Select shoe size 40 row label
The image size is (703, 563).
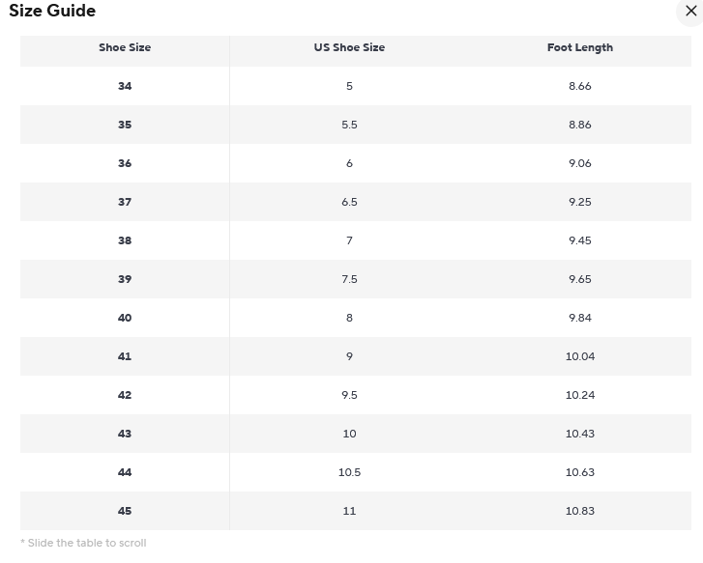point(125,318)
